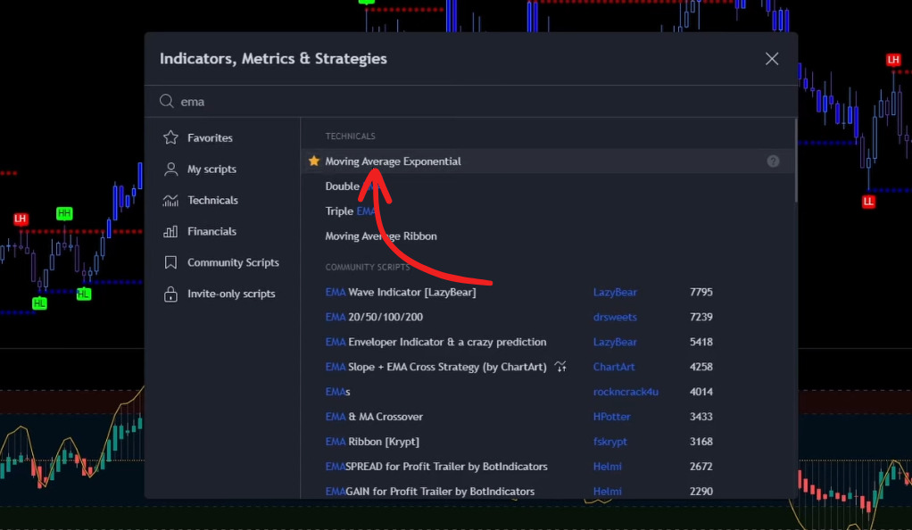Open Helmi author link for EMASPREAD
The height and width of the screenshot is (530, 912).
[x=607, y=467]
